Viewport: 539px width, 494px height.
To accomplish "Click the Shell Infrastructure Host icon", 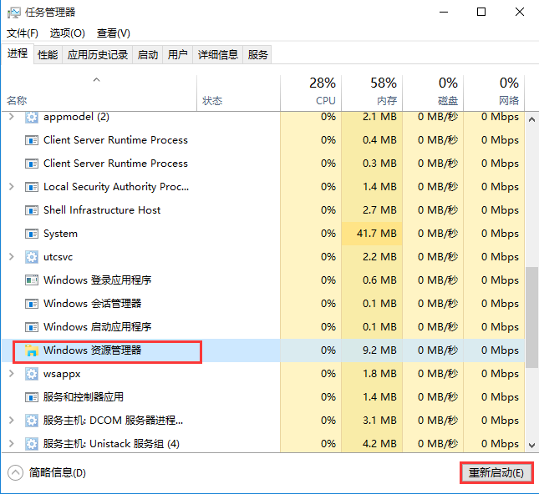I will (32, 210).
